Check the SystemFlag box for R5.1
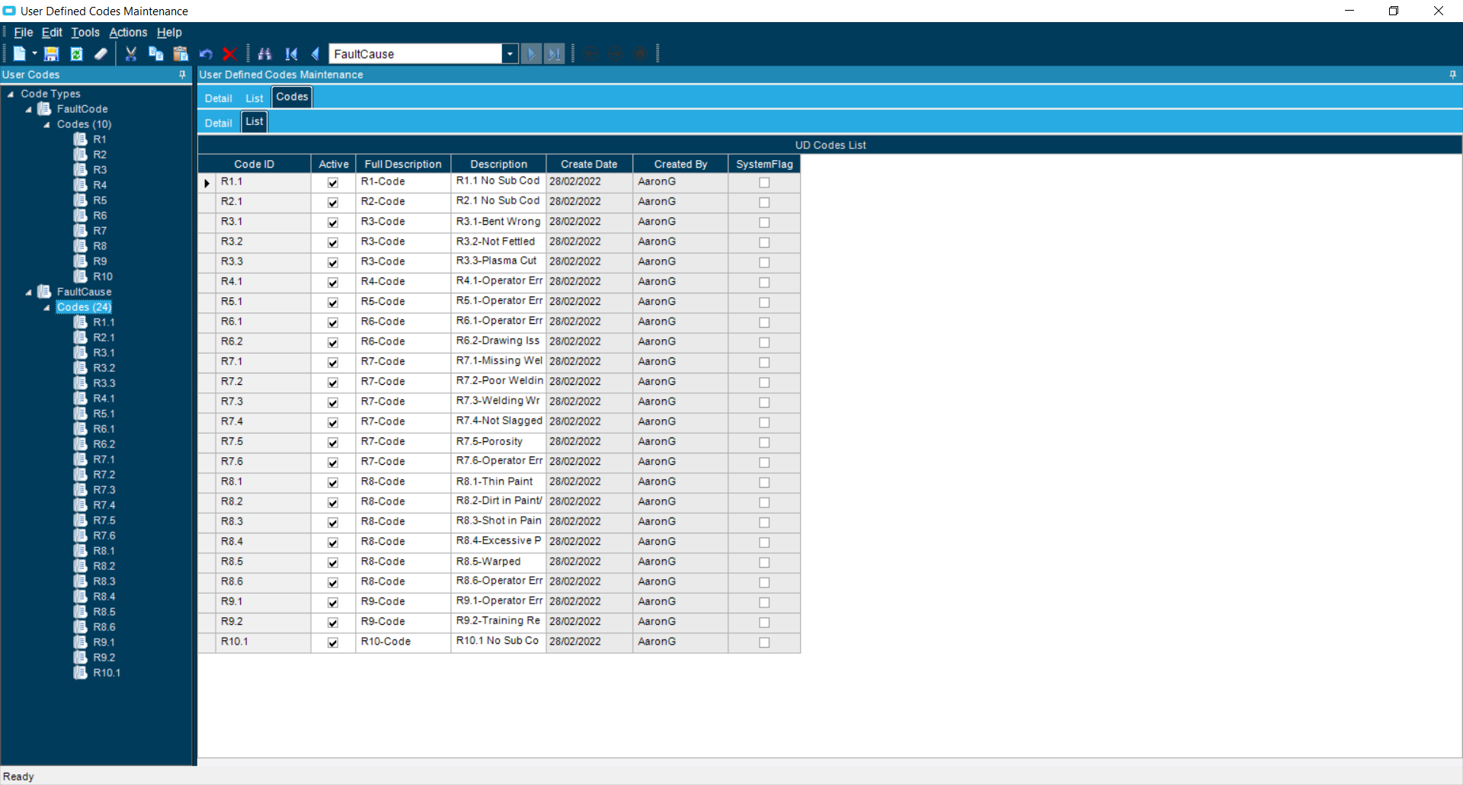Screen dimensions: 1463x785 pos(764,303)
